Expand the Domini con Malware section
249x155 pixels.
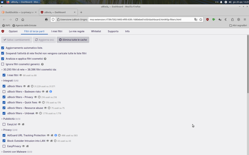17,152
